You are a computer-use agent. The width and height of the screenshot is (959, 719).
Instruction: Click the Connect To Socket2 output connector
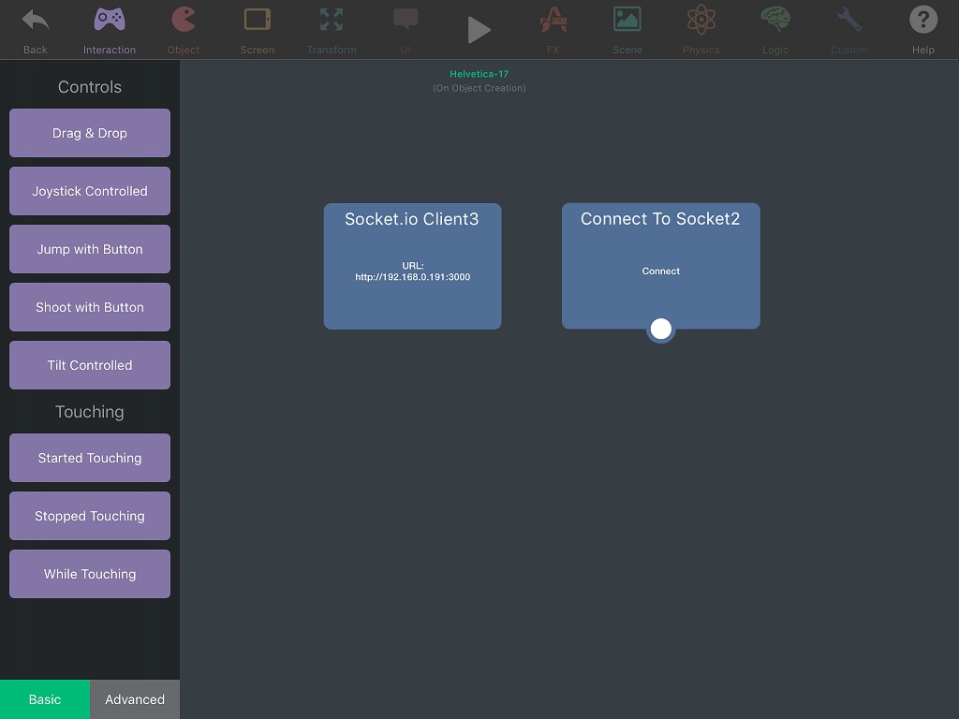pos(660,329)
